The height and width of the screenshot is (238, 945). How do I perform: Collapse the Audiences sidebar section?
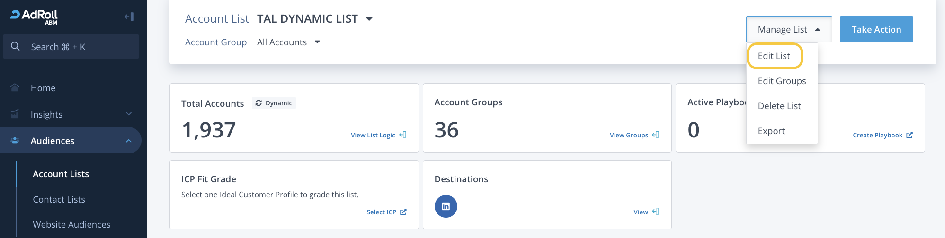[x=129, y=141]
